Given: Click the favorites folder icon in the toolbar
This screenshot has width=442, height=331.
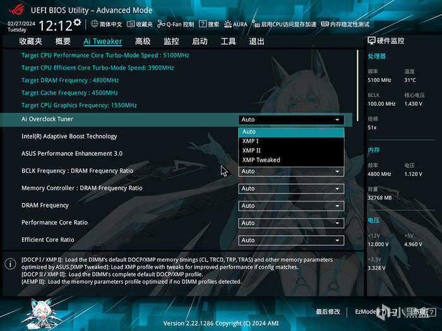Looking at the screenshot, I should 131,24.
